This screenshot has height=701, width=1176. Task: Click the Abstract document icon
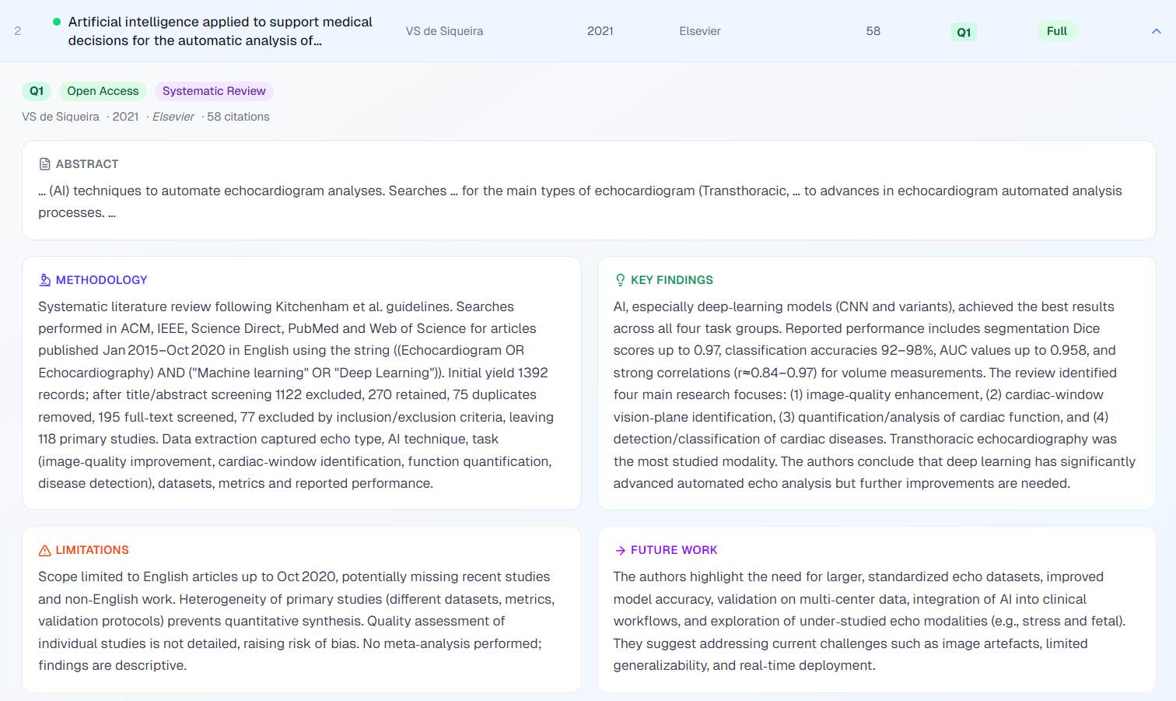pos(45,164)
